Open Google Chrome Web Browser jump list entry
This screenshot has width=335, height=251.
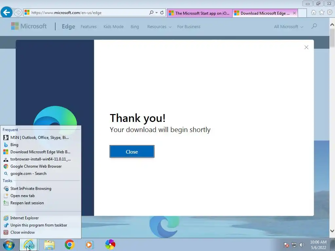(41, 166)
